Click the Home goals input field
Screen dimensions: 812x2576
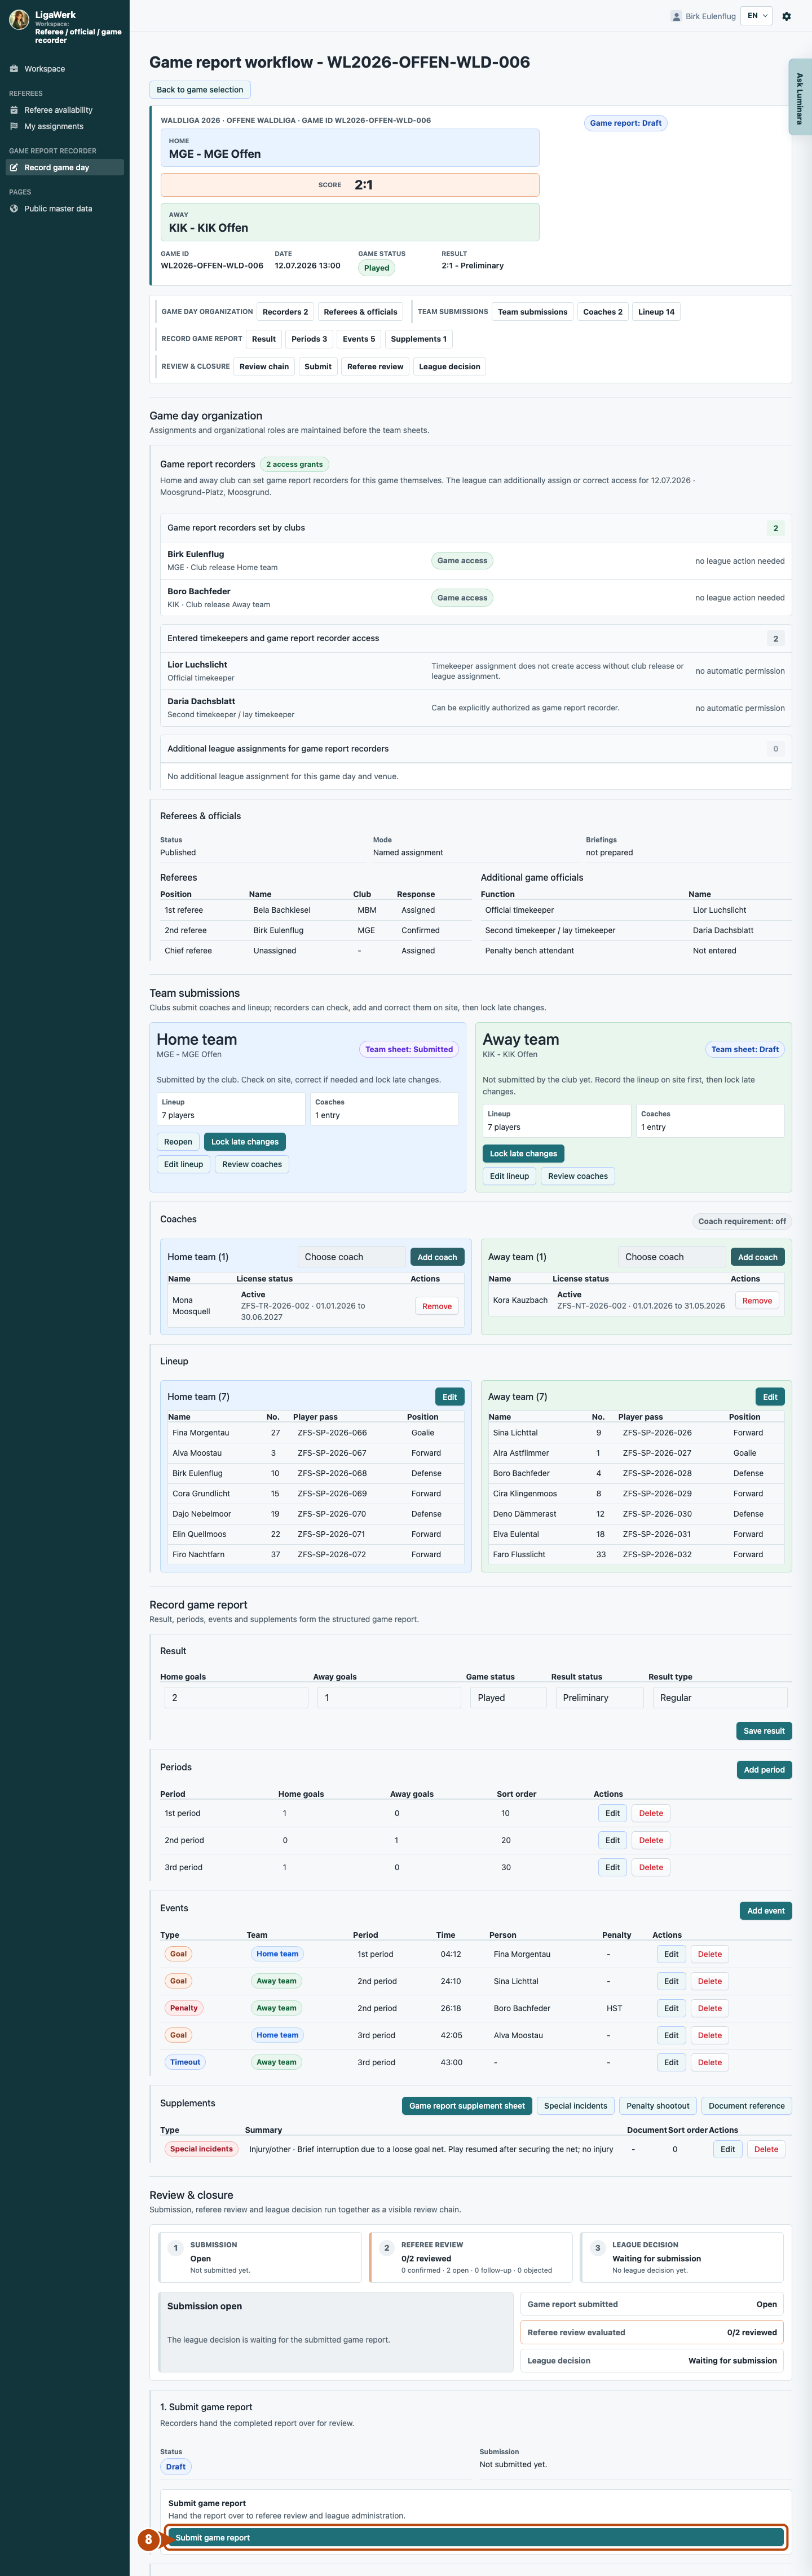[236, 1697]
